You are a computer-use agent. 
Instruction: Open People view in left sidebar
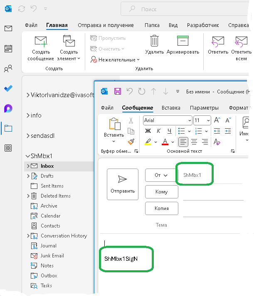point(8,69)
